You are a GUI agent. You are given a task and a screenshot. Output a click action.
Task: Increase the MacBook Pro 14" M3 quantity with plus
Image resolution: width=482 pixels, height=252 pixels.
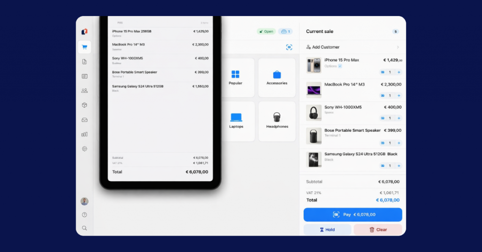click(399, 95)
